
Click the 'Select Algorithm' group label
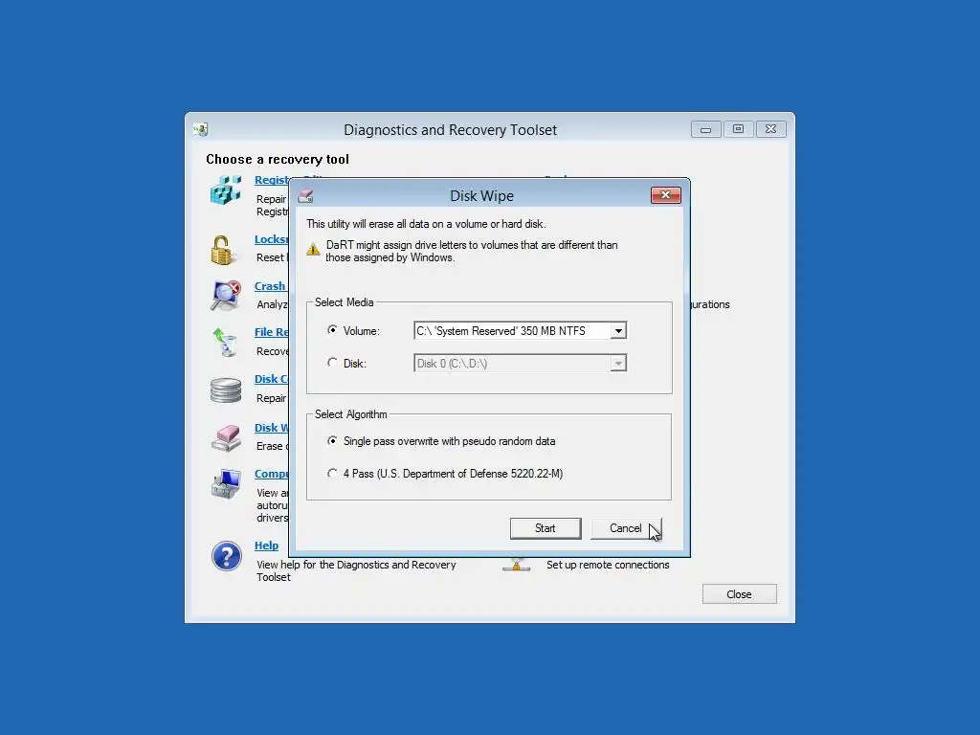350,414
